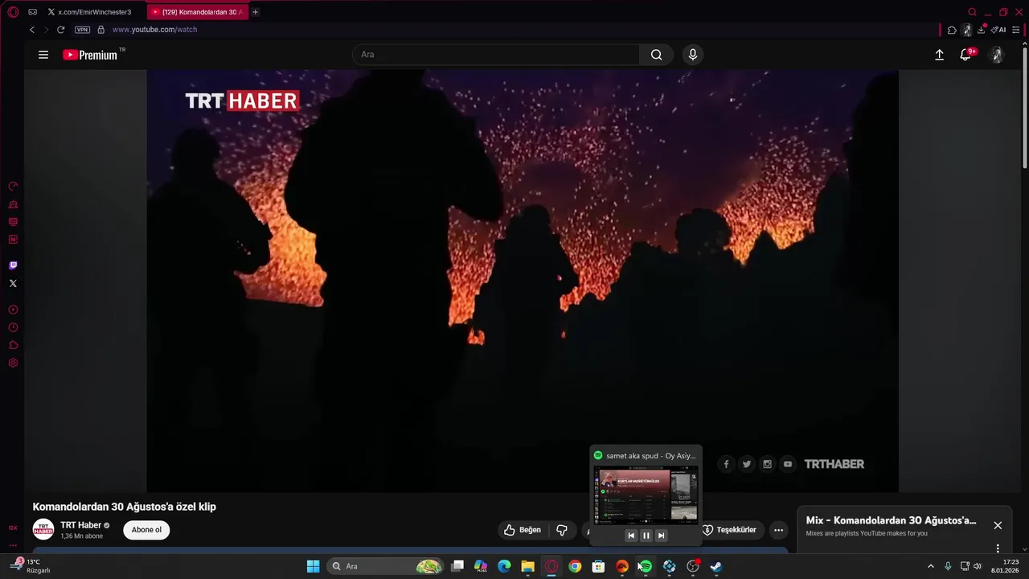The image size is (1029, 579).
Task: Skip to next track in Spotify preview
Action: coord(661,536)
